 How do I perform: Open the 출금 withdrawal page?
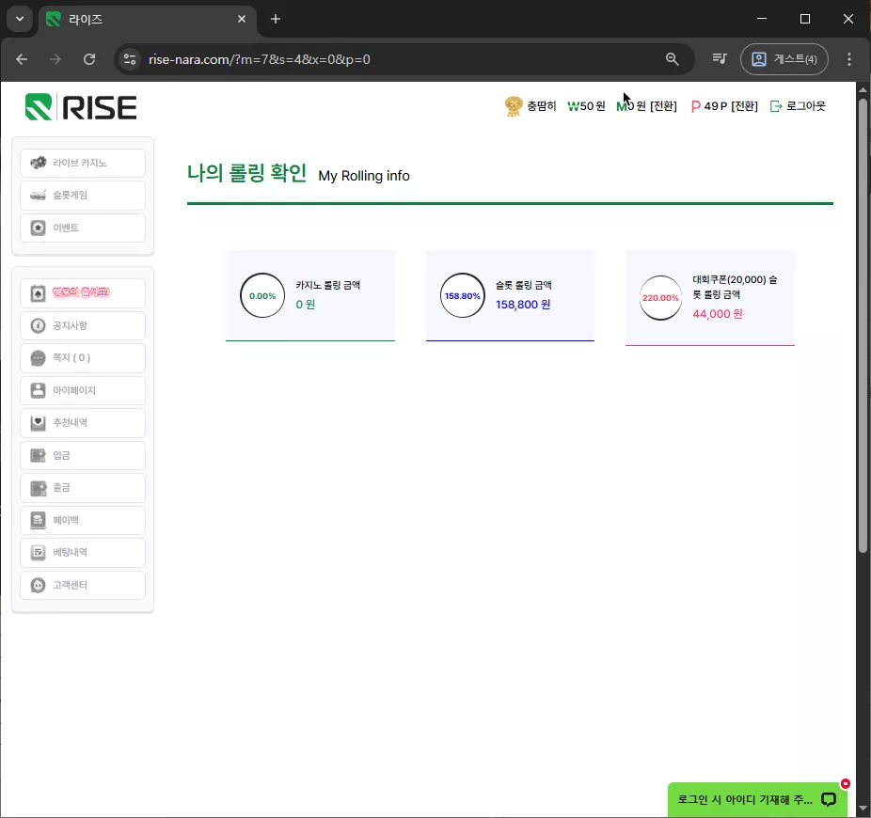83,488
